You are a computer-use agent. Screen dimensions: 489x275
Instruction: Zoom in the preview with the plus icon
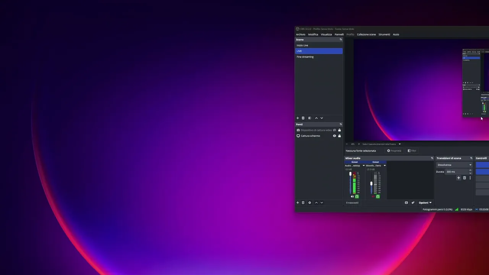pyautogui.click(x=359, y=144)
